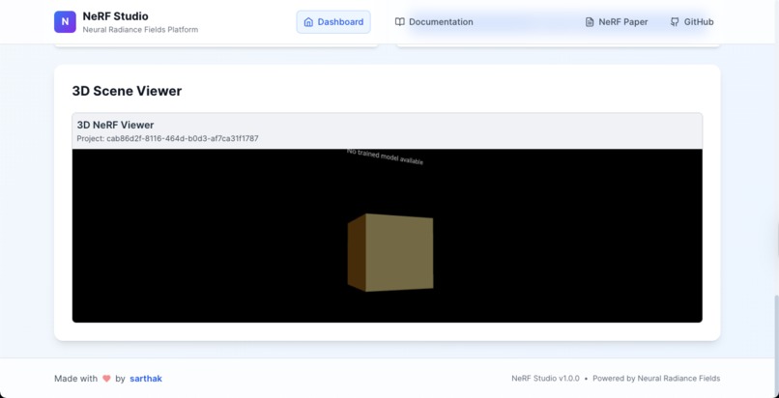Click the book icon beside Documentation

399,22
